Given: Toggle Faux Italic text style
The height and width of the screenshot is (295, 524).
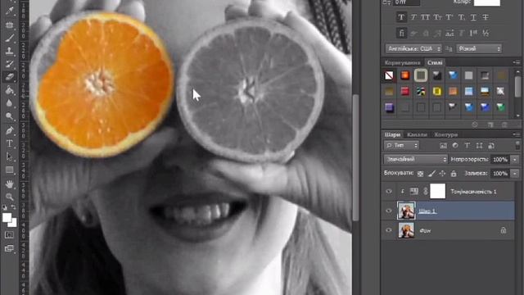Looking at the screenshot, I should pyautogui.click(x=413, y=17).
